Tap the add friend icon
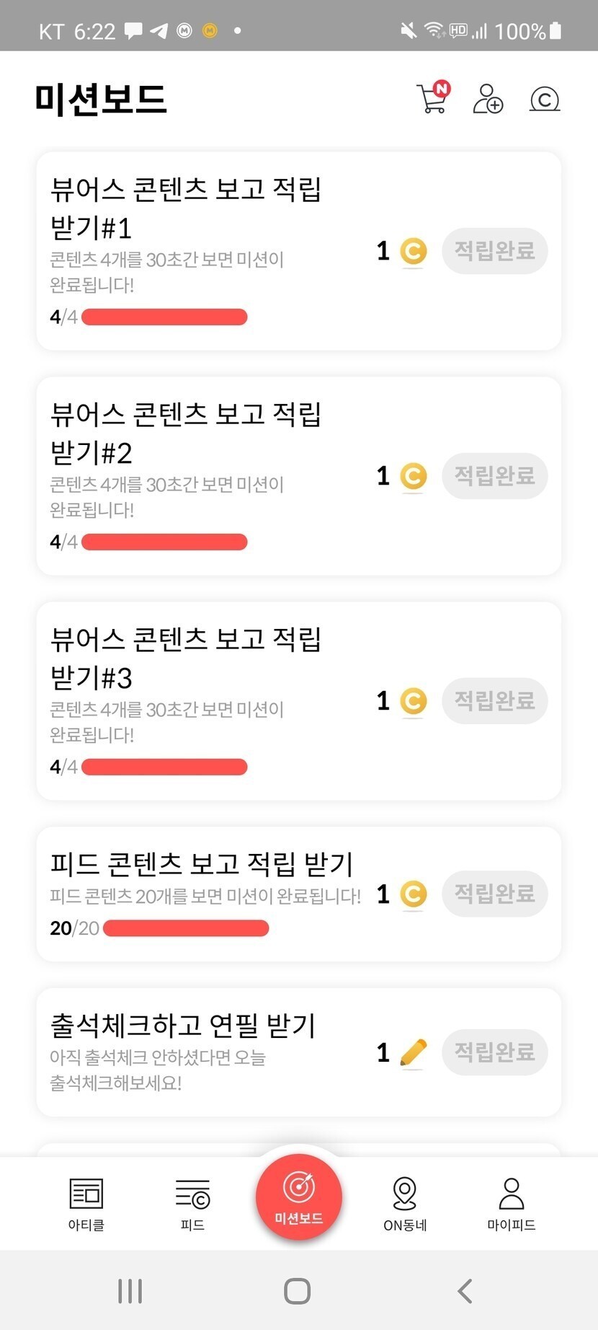This screenshot has width=598, height=1330. (488, 99)
